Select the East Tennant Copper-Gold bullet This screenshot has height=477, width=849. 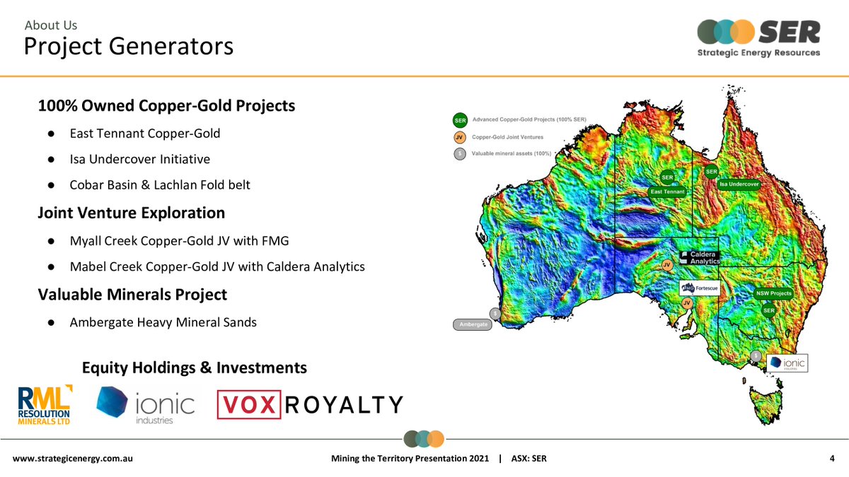tap(145, 134)
